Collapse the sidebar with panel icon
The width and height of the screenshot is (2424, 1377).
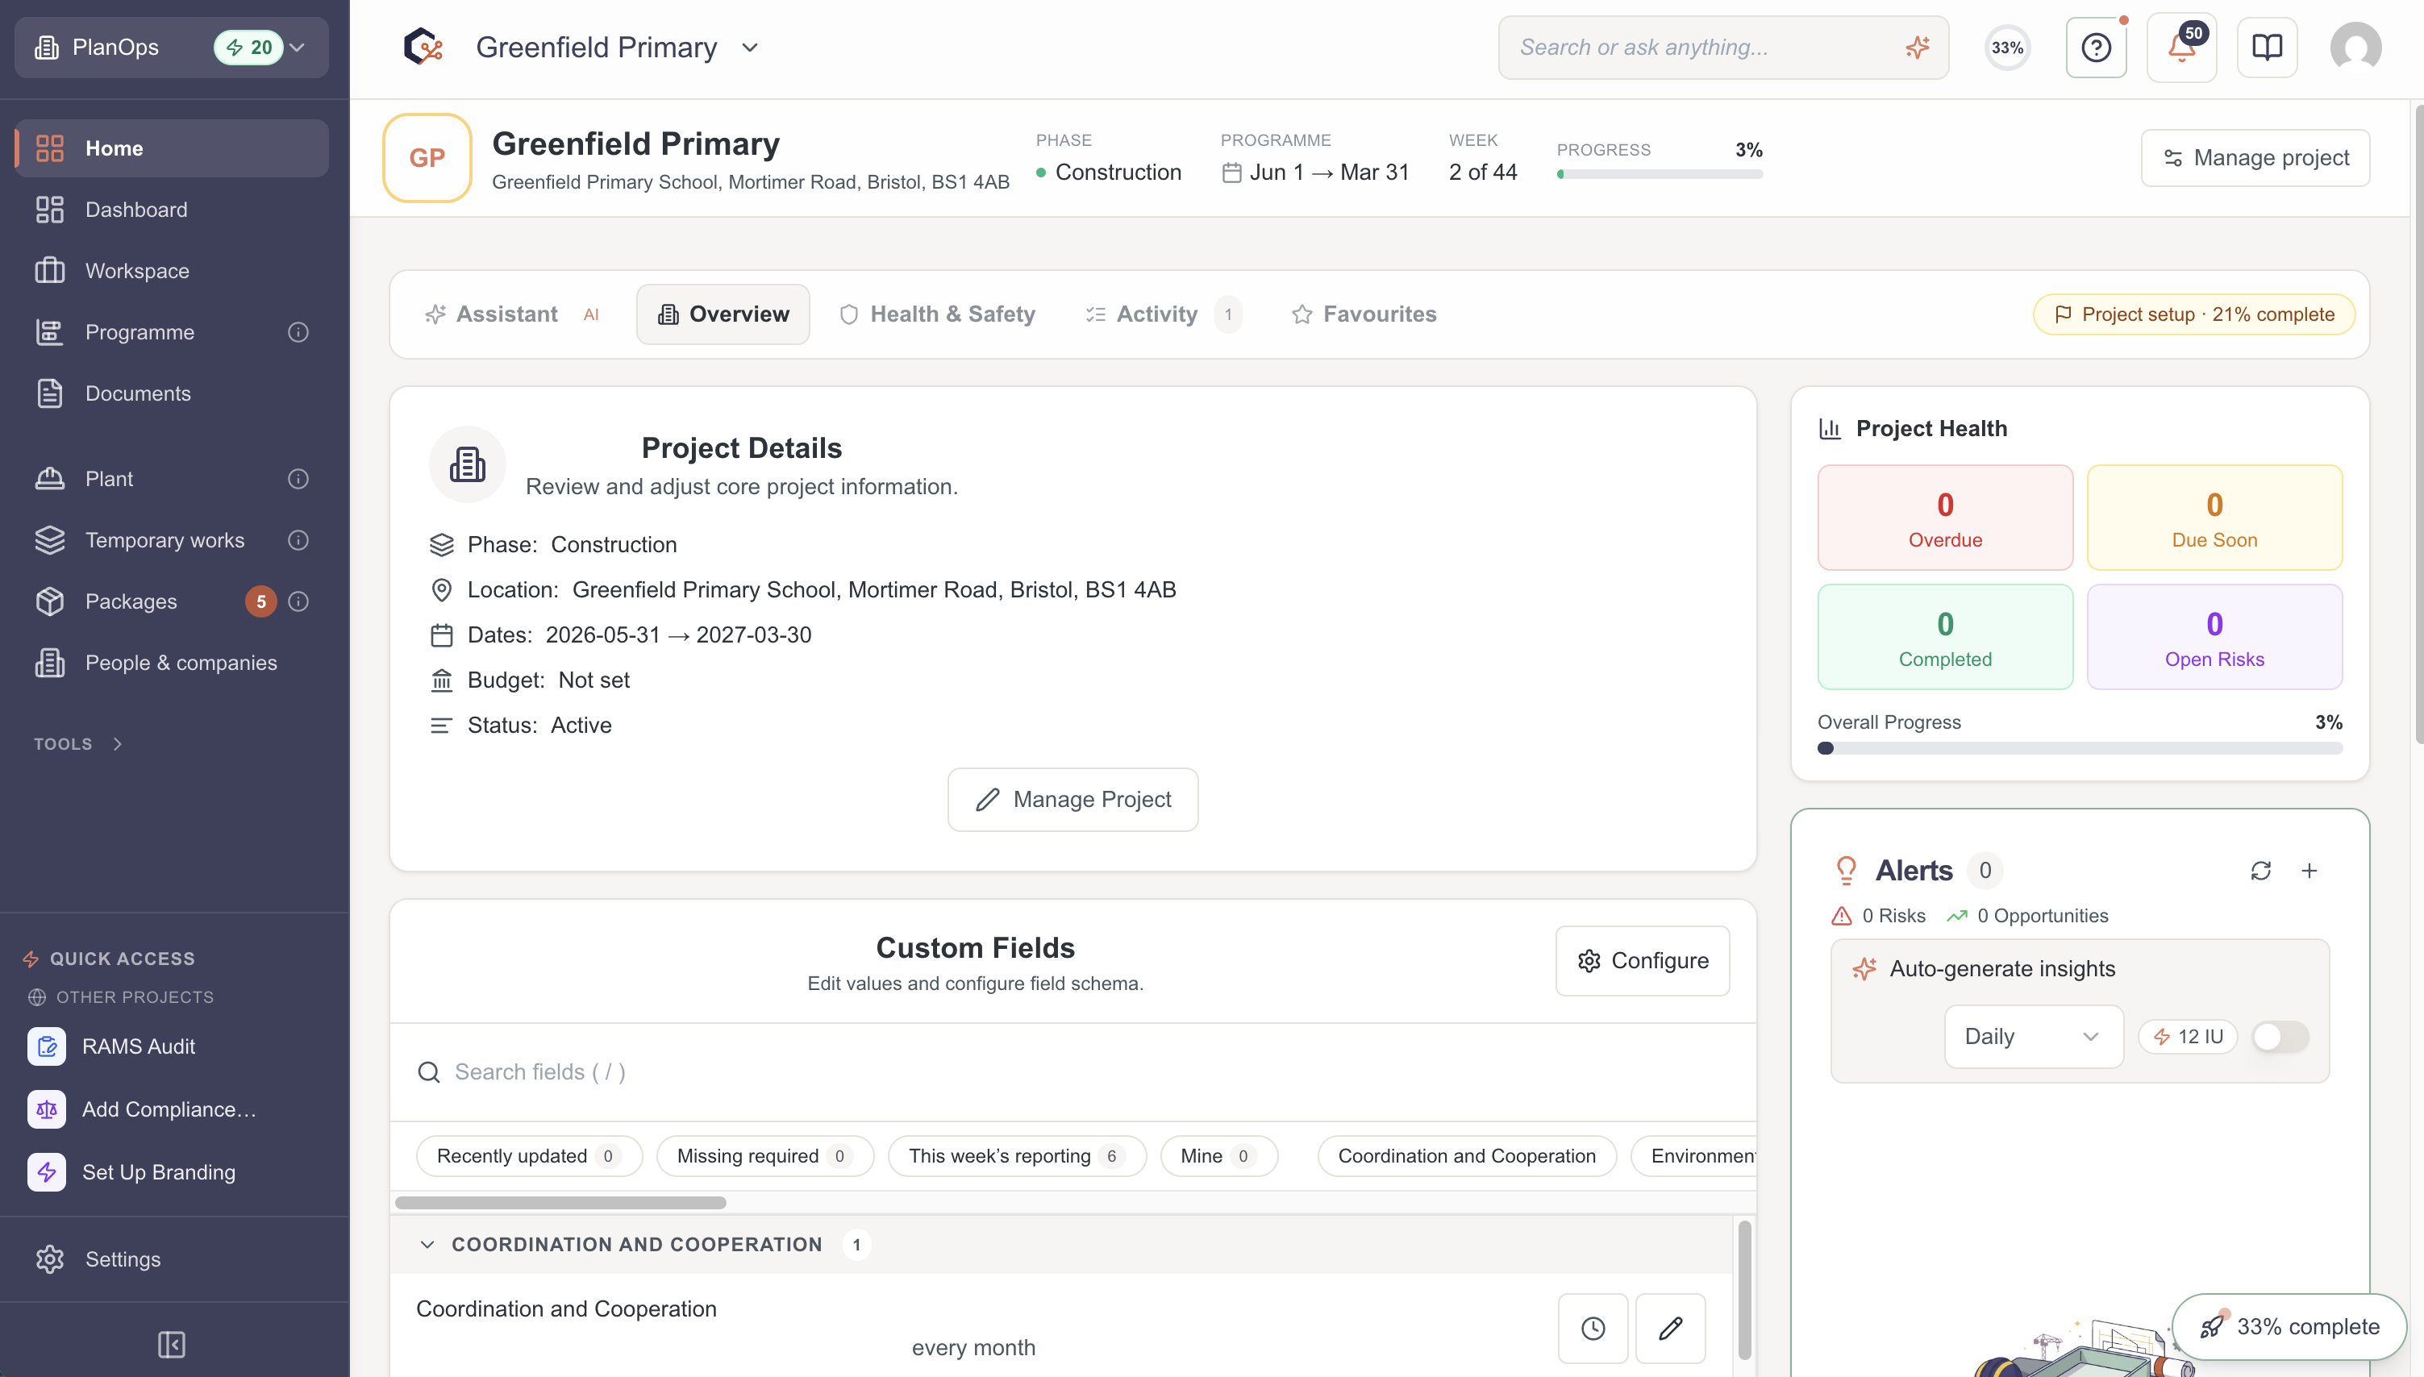click(x=171, y=1344)
